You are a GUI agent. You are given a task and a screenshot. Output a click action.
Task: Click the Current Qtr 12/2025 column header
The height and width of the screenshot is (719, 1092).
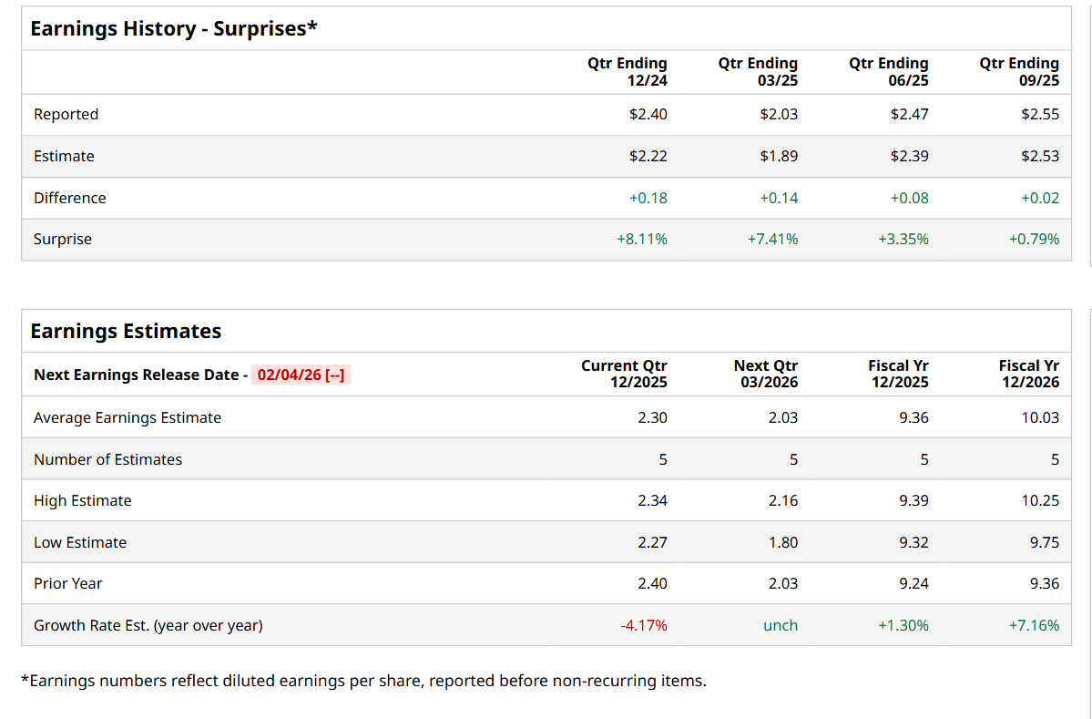pyautogui.click(x=624, y=374)
